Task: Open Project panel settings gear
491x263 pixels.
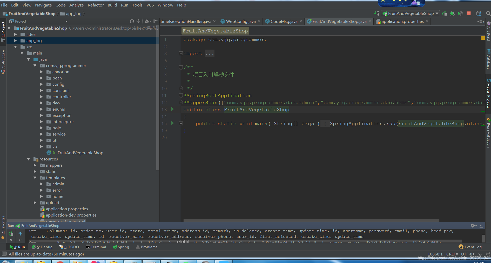Action: 147,21
